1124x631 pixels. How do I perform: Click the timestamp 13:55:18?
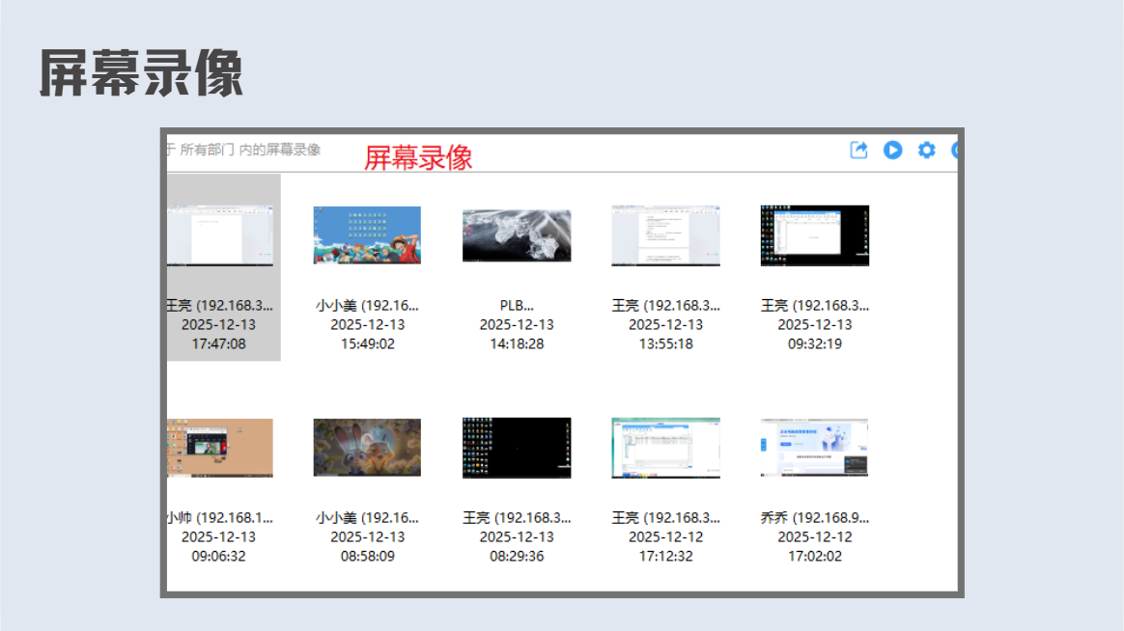click(665, 343)
